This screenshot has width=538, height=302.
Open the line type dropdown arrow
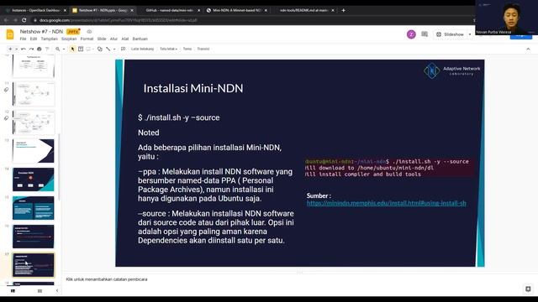pyautogui.click(x=114, y=49)
